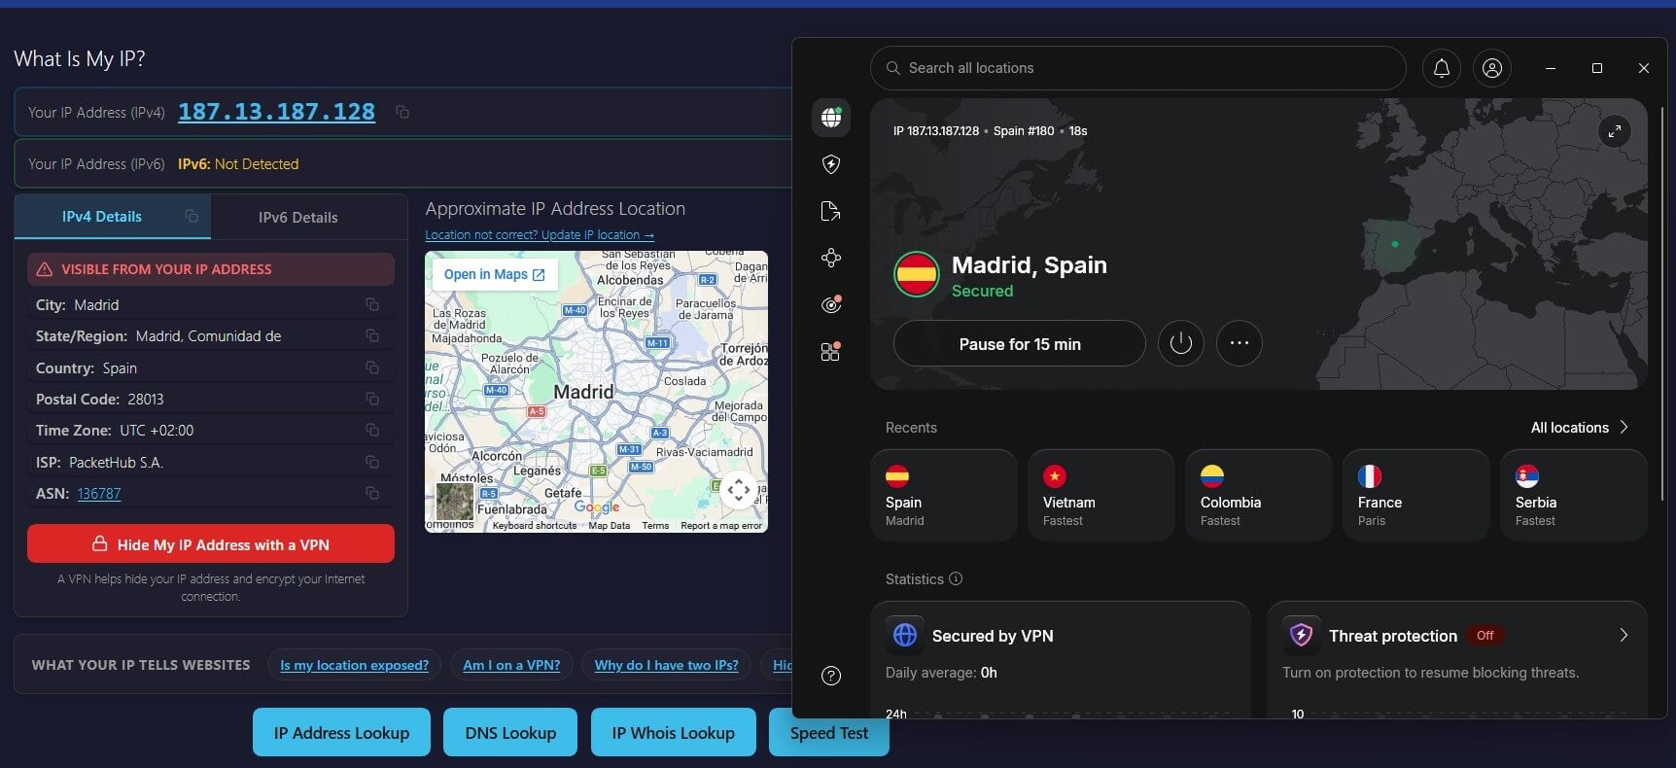Viewport: 1676px width, 768px height.
Task: Click the satellite view thumbnail on map
Action: [454, 502]
